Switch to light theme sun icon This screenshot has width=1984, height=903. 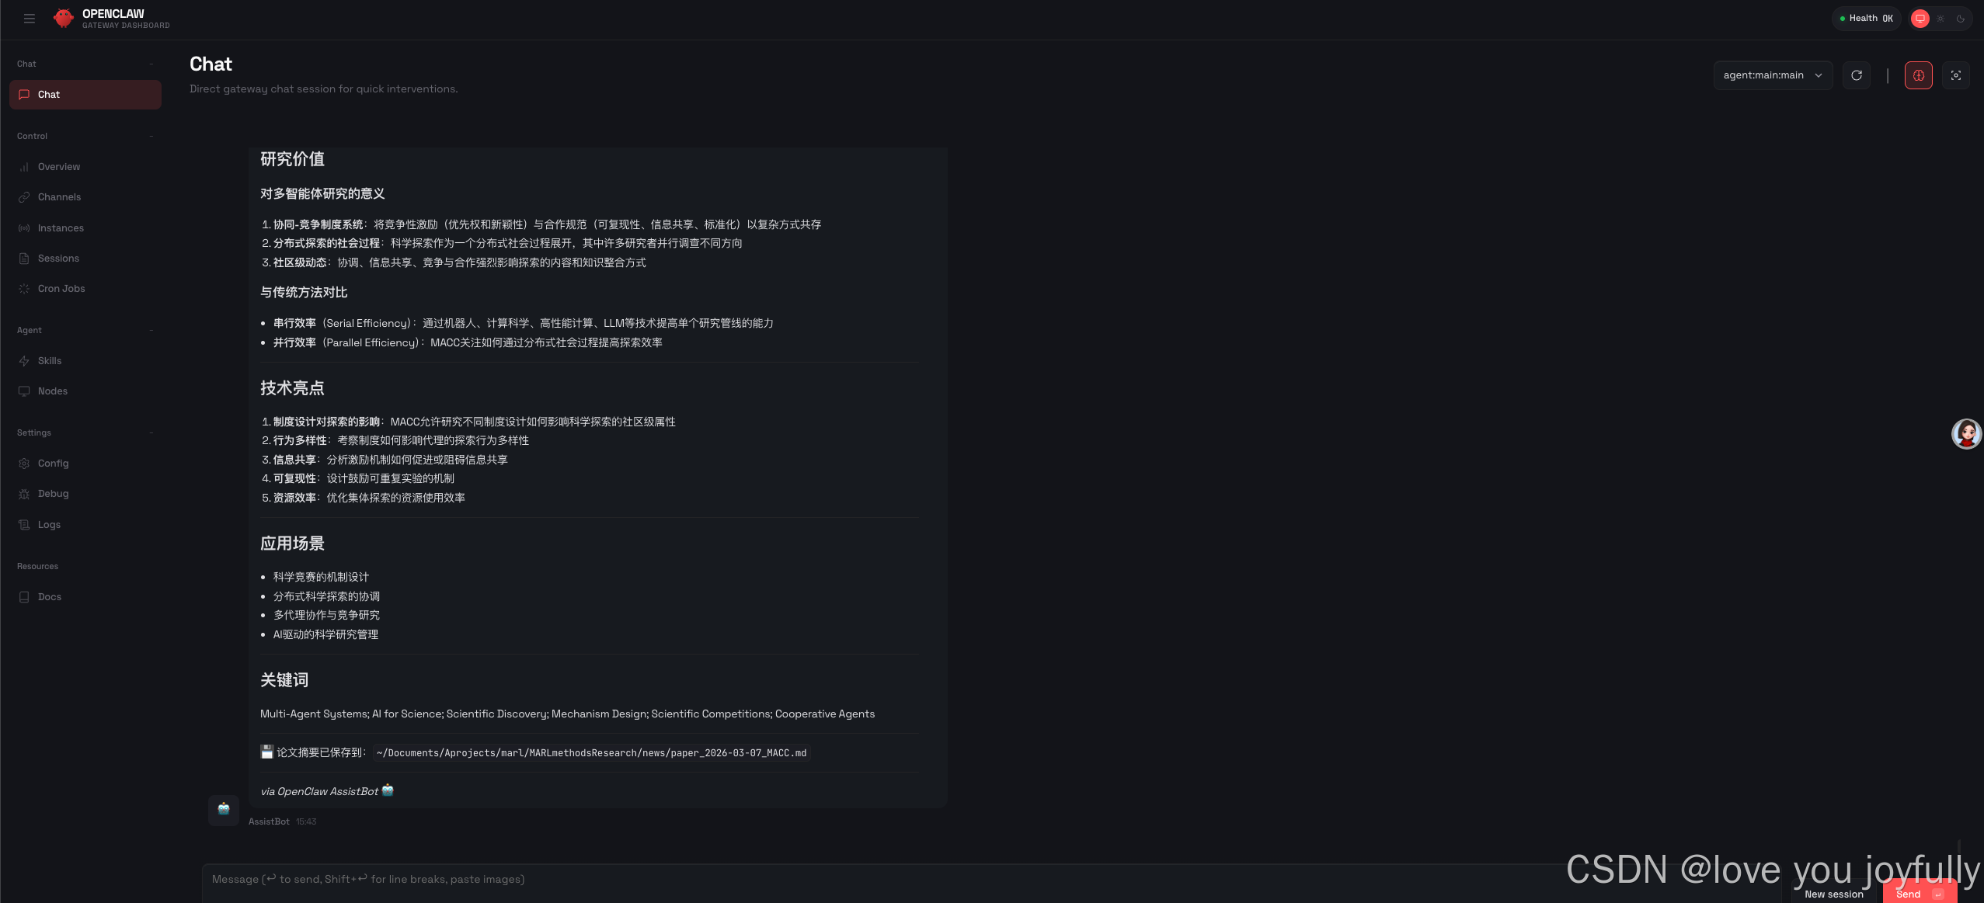pos(1940,19)
